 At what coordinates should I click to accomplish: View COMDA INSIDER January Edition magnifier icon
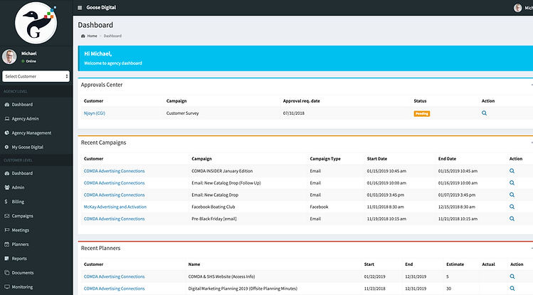click(x=512, y=171)
